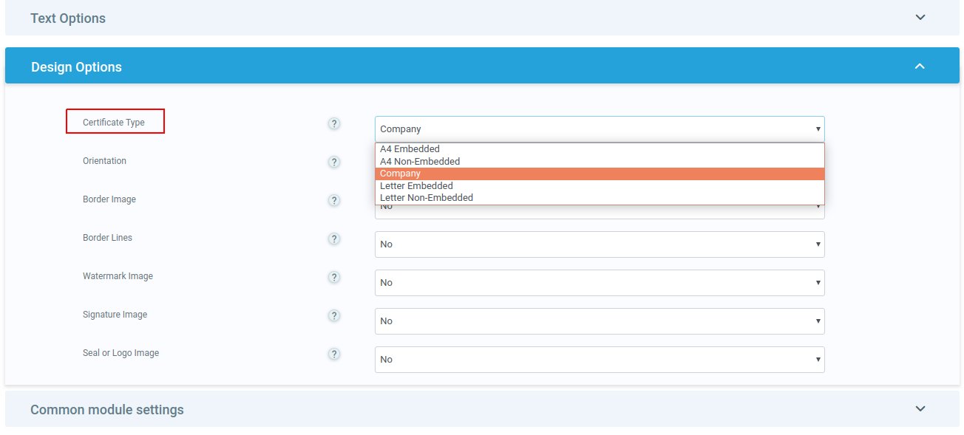
Task: Click help icon beside Watermark Image
Action: [334, 277]
